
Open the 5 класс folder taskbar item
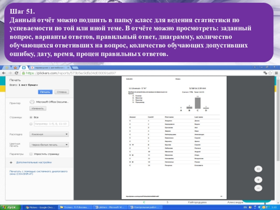(x=76, y=207)
